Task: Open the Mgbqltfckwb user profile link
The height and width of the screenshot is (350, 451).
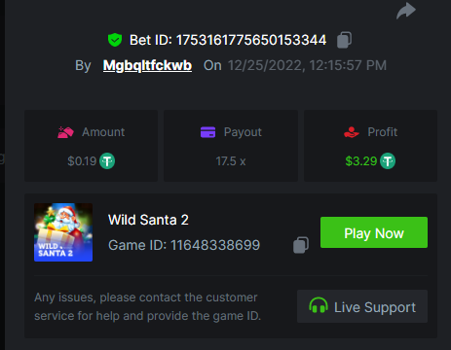Action: coord(147,65)
